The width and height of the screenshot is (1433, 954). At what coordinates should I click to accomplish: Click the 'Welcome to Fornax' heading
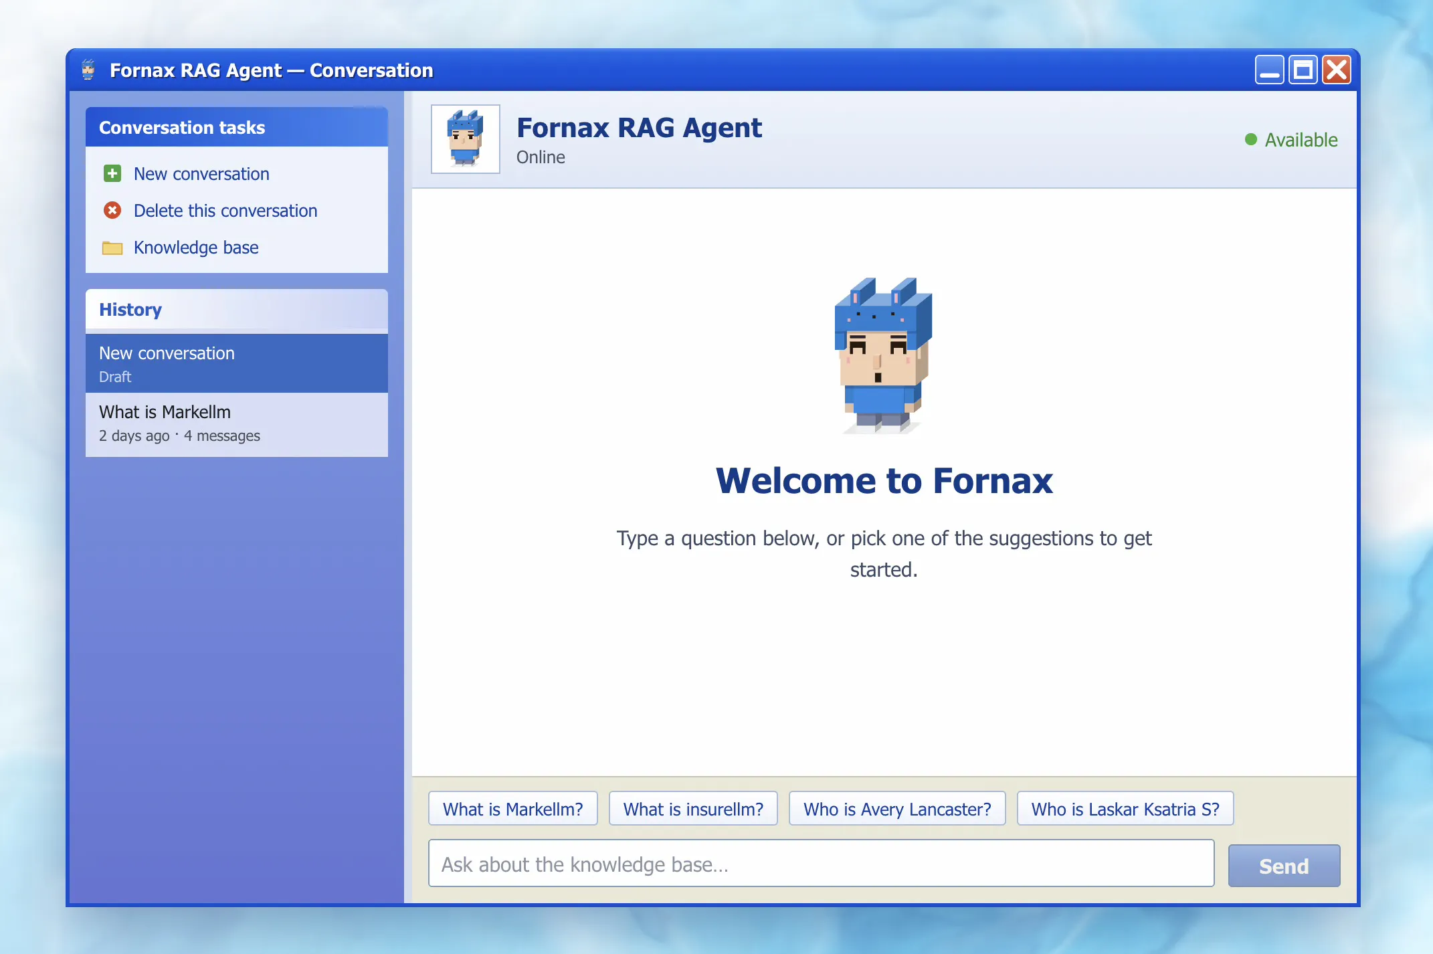pos(884,480)
